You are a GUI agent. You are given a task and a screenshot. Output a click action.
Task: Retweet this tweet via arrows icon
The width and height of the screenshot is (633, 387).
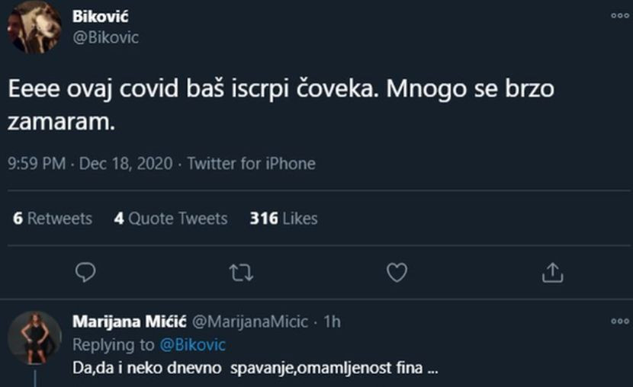coord(241,272)
